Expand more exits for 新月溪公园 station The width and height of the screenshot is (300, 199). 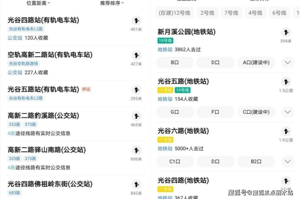pos(287,62)
